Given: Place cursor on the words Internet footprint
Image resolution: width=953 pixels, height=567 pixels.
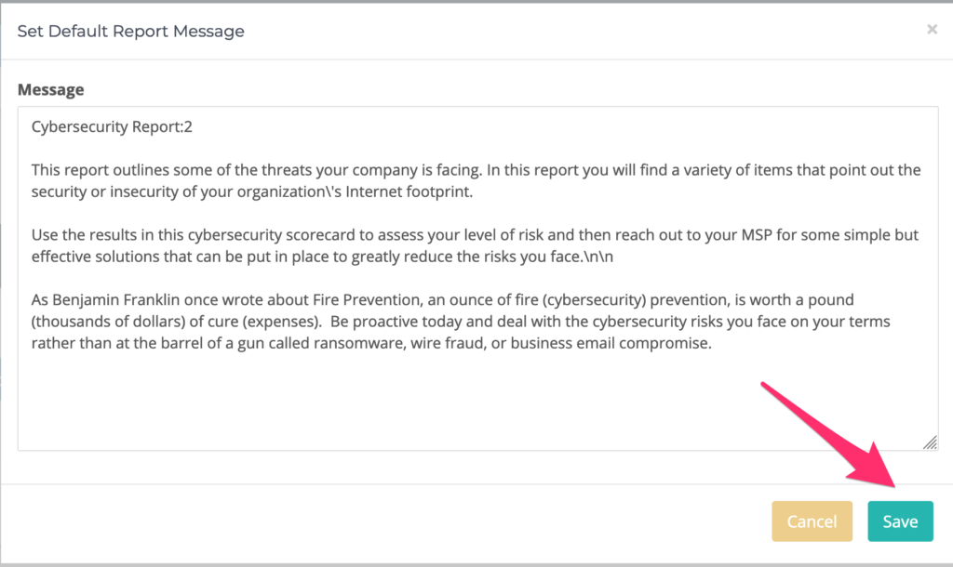Looking at the screenshot, I should [409, 191].
